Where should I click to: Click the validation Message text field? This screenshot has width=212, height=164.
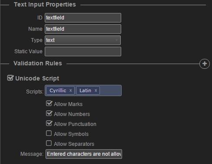84,154
